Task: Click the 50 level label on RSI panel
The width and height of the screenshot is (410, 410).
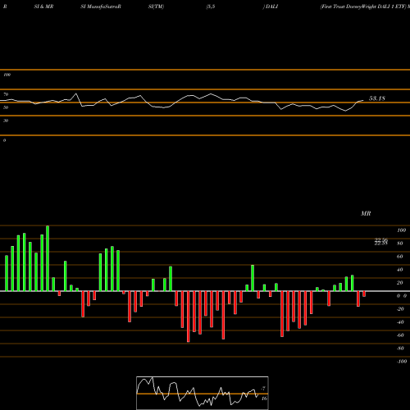Action: point(6,107)
